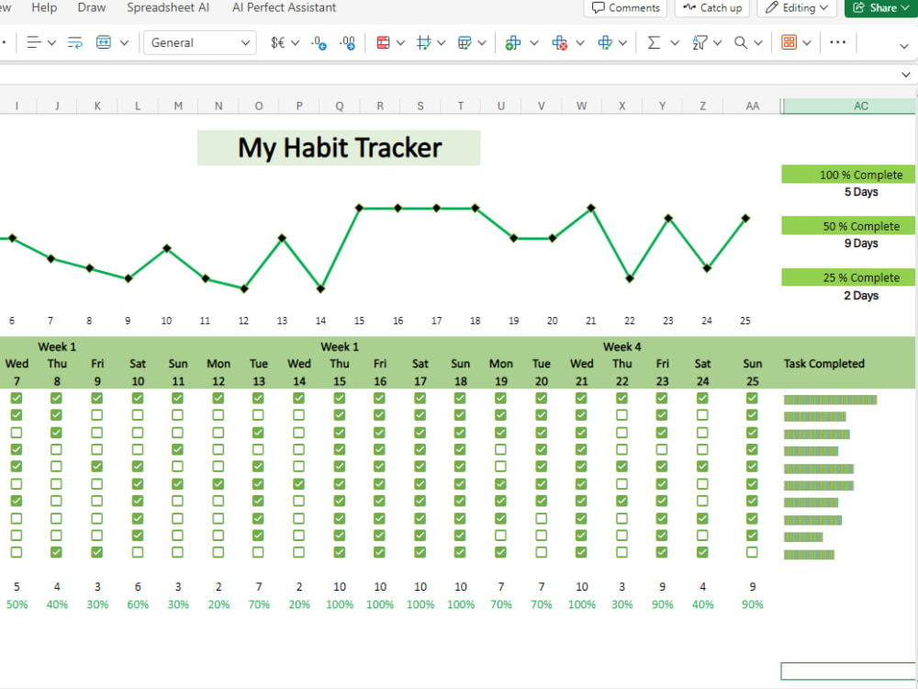Click the Comments button

(626, 7)
